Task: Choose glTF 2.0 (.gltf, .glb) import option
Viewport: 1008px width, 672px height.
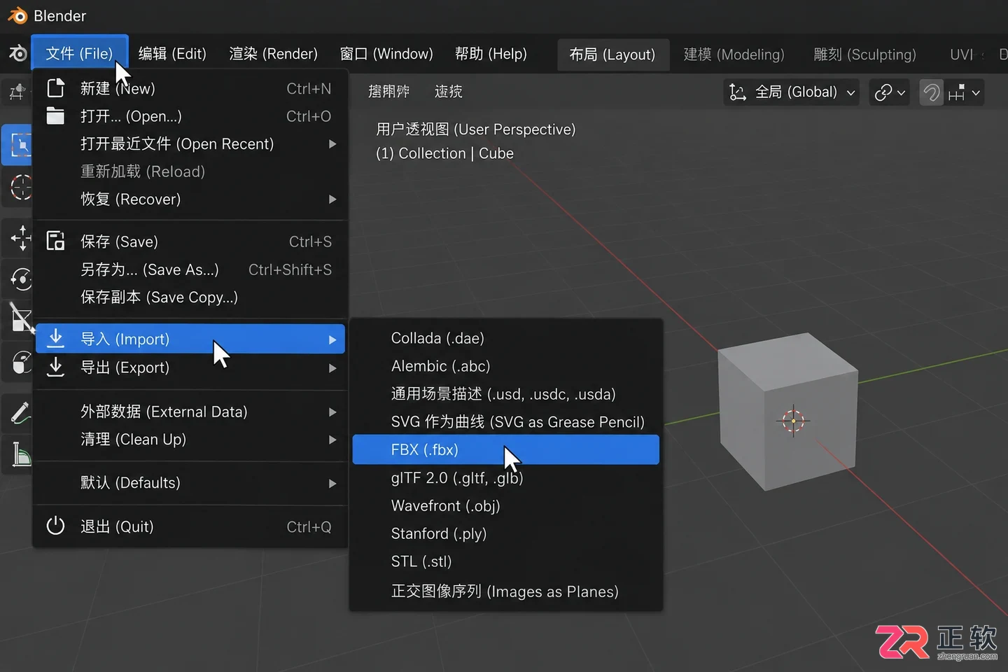Action: [505, 478]
